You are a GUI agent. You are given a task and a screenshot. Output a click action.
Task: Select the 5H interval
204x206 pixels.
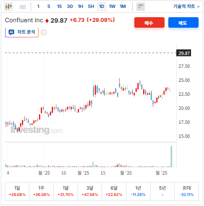point(91,6)
